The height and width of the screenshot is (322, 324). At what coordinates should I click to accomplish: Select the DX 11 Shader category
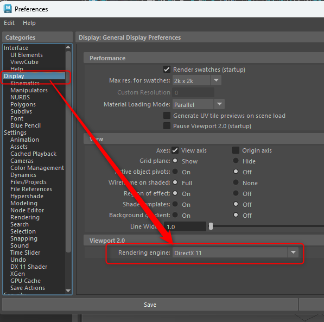coord(29,267)
